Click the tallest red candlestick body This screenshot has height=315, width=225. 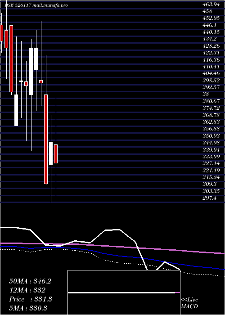[46, 139]
